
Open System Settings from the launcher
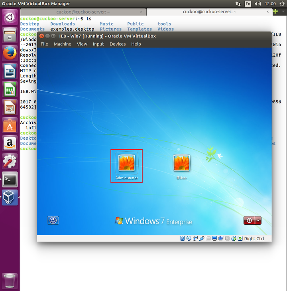pyautogui.click(x=10, y=161)
